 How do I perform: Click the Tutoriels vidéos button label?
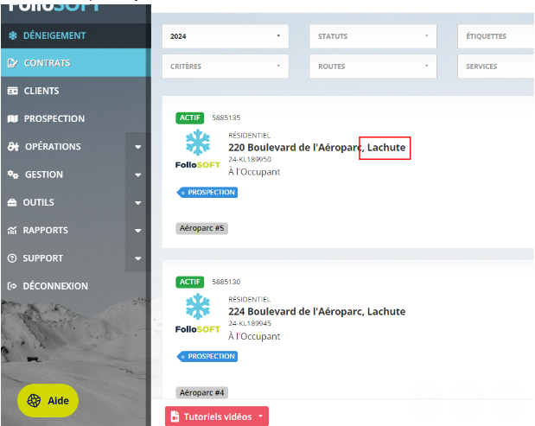tap(218, 416)
